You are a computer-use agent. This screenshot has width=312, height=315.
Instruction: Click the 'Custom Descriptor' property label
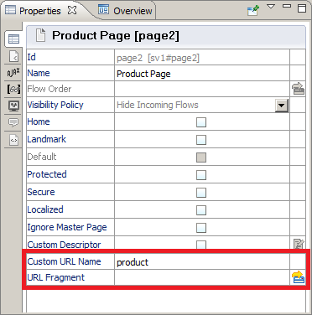64,245
